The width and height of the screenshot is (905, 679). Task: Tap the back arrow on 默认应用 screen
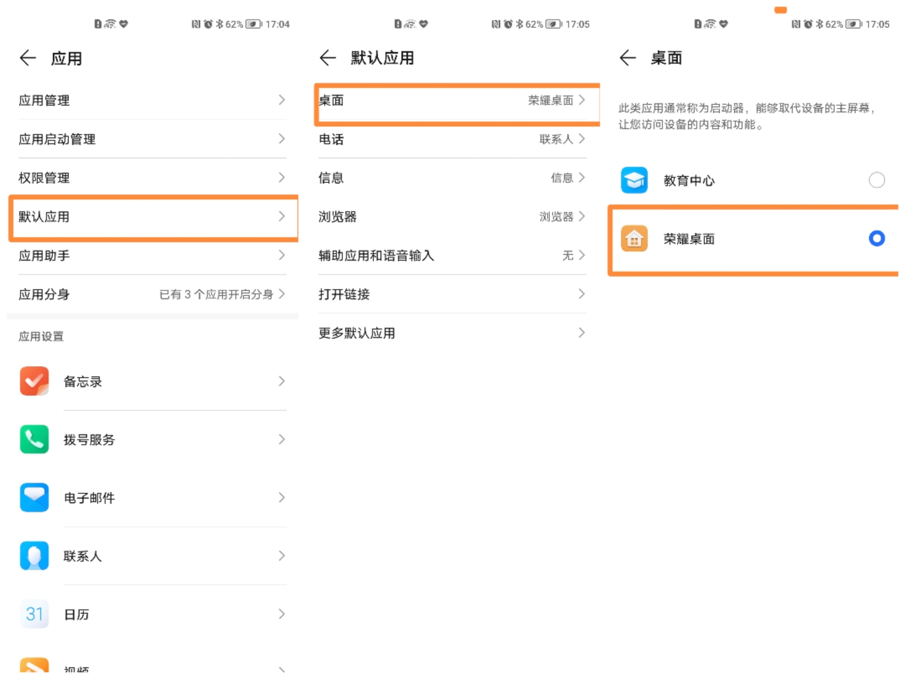(x=328, y=58)
